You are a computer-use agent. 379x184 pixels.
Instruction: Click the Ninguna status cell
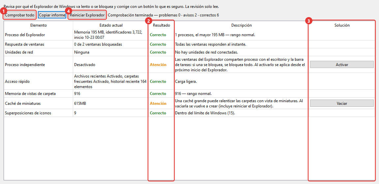(x=111, y=52)
